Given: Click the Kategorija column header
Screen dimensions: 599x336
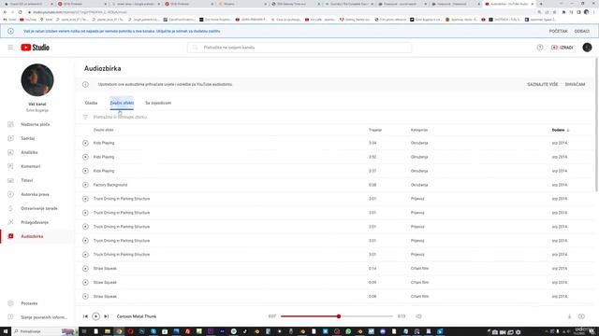Looking at the screenshot, I should tap(419, 130).
